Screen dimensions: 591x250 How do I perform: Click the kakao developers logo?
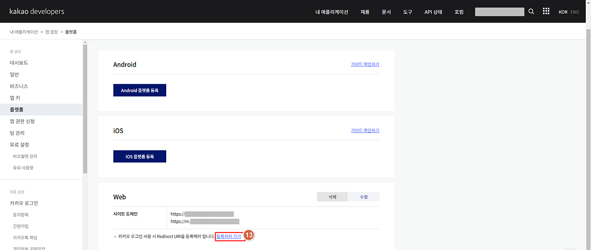click(x=36, y=12)
